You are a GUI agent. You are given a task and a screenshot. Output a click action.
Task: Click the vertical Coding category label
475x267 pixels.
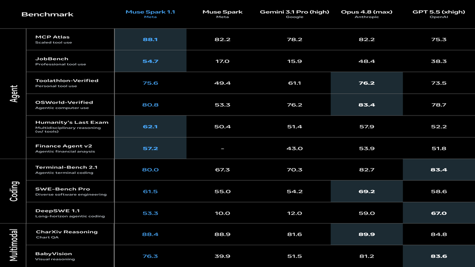tap(14, 191)
